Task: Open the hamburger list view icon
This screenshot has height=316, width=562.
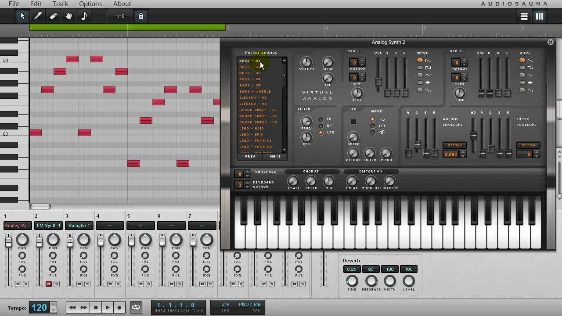Action: pyautogui.click(x=524, y=17)
